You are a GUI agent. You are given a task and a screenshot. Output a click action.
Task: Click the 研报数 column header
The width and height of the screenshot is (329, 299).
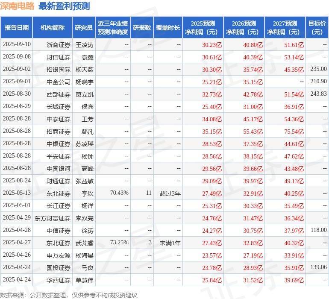(x=142, y=28)
